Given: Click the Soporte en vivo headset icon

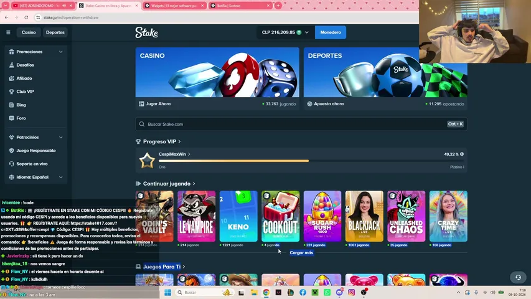Looking at the screenshot, I should [x=11, y=164].
